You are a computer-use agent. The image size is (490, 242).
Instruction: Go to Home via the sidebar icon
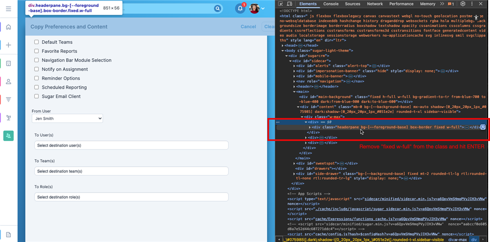pyautogui.click(x=8, y=27)
